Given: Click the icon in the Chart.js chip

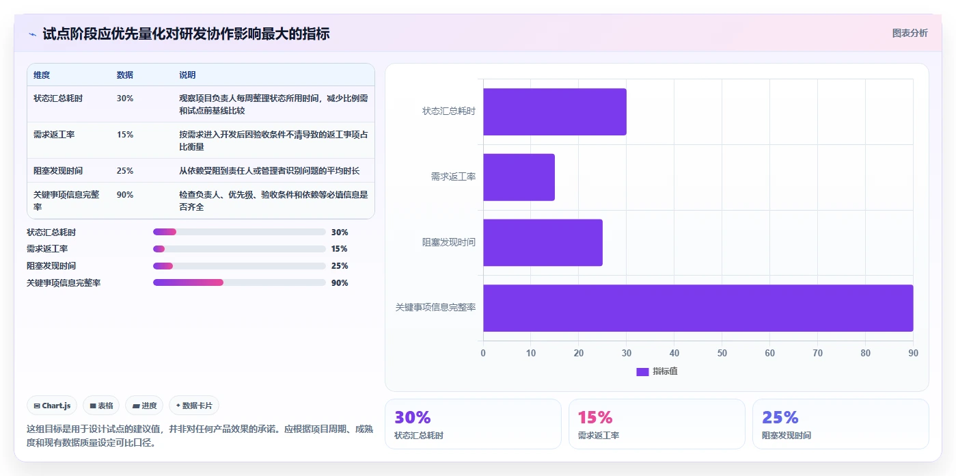Looking at the screenshot, I should 37,406.
